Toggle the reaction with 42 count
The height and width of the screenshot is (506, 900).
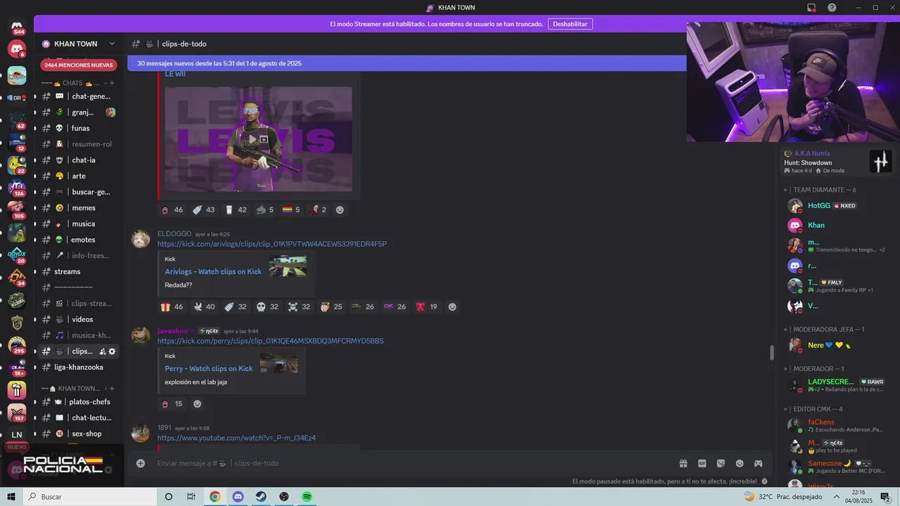[x=236, y=209]
